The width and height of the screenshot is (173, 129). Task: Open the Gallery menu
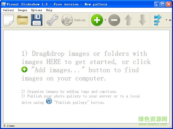pos(8,10)
